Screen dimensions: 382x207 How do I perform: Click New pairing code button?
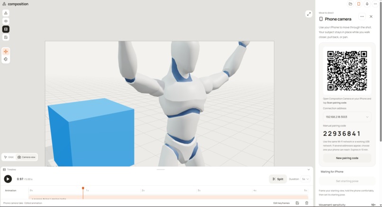pos(347,158)
